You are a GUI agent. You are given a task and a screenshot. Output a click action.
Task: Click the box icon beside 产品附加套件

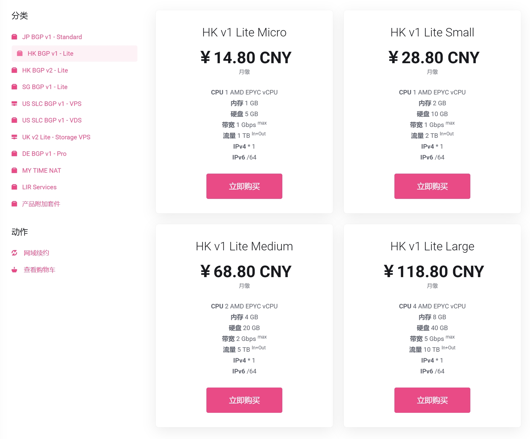click(x=14, y=204)
